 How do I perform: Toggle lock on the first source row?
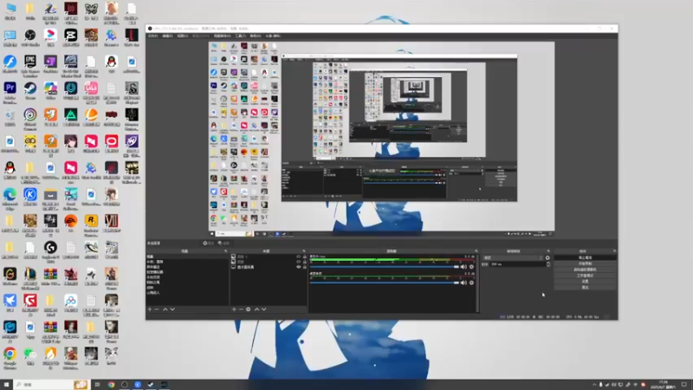tap(305, 257)
